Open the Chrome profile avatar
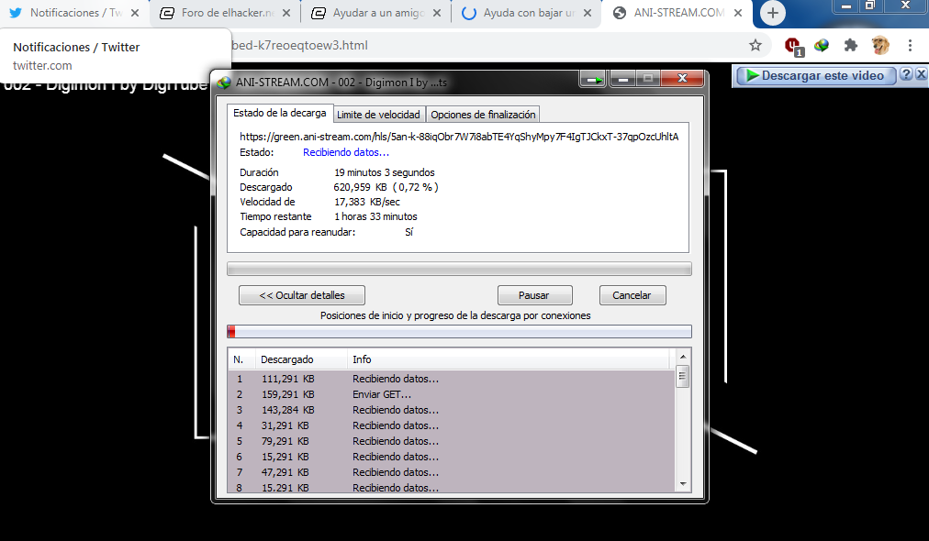Screen dimensions: 929x541 880,46
